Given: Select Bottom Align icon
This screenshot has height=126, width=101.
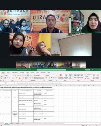Looking at the screenshot, I should (x=28, y=75).
